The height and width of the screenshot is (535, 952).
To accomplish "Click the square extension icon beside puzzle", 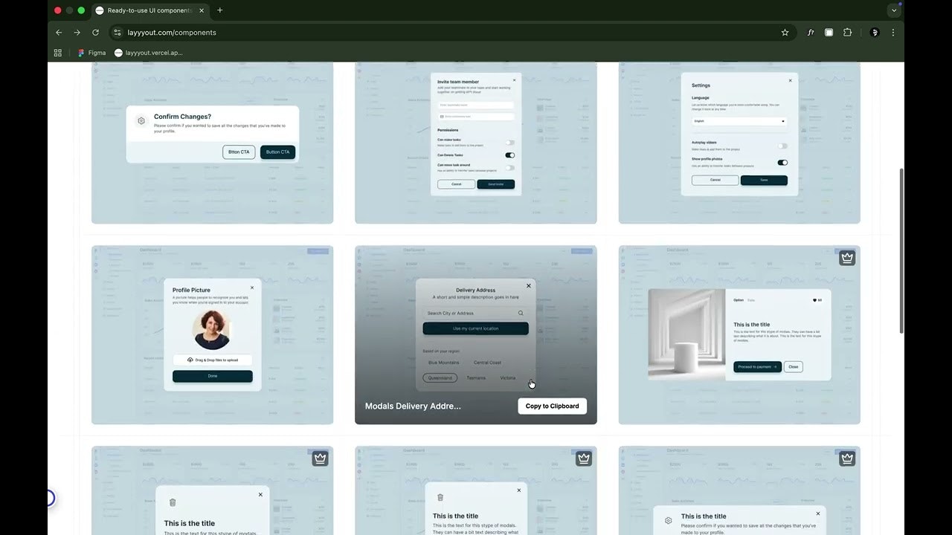I will 829,33.
